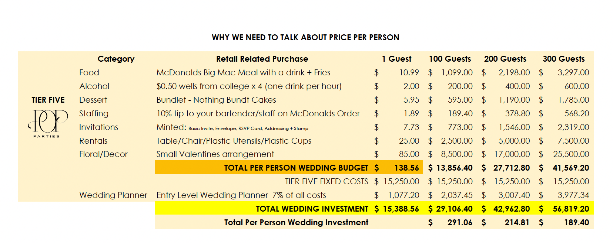The height and width of the screenshot is (243, 613).
Task: Select the Staffing 1.89 per guest value
Action: (411, 114)
